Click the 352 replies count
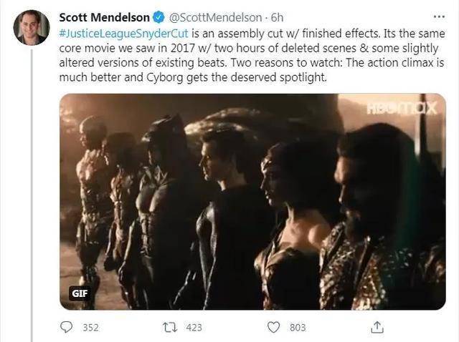The image size is (459, 342). [x=91, y=328]
